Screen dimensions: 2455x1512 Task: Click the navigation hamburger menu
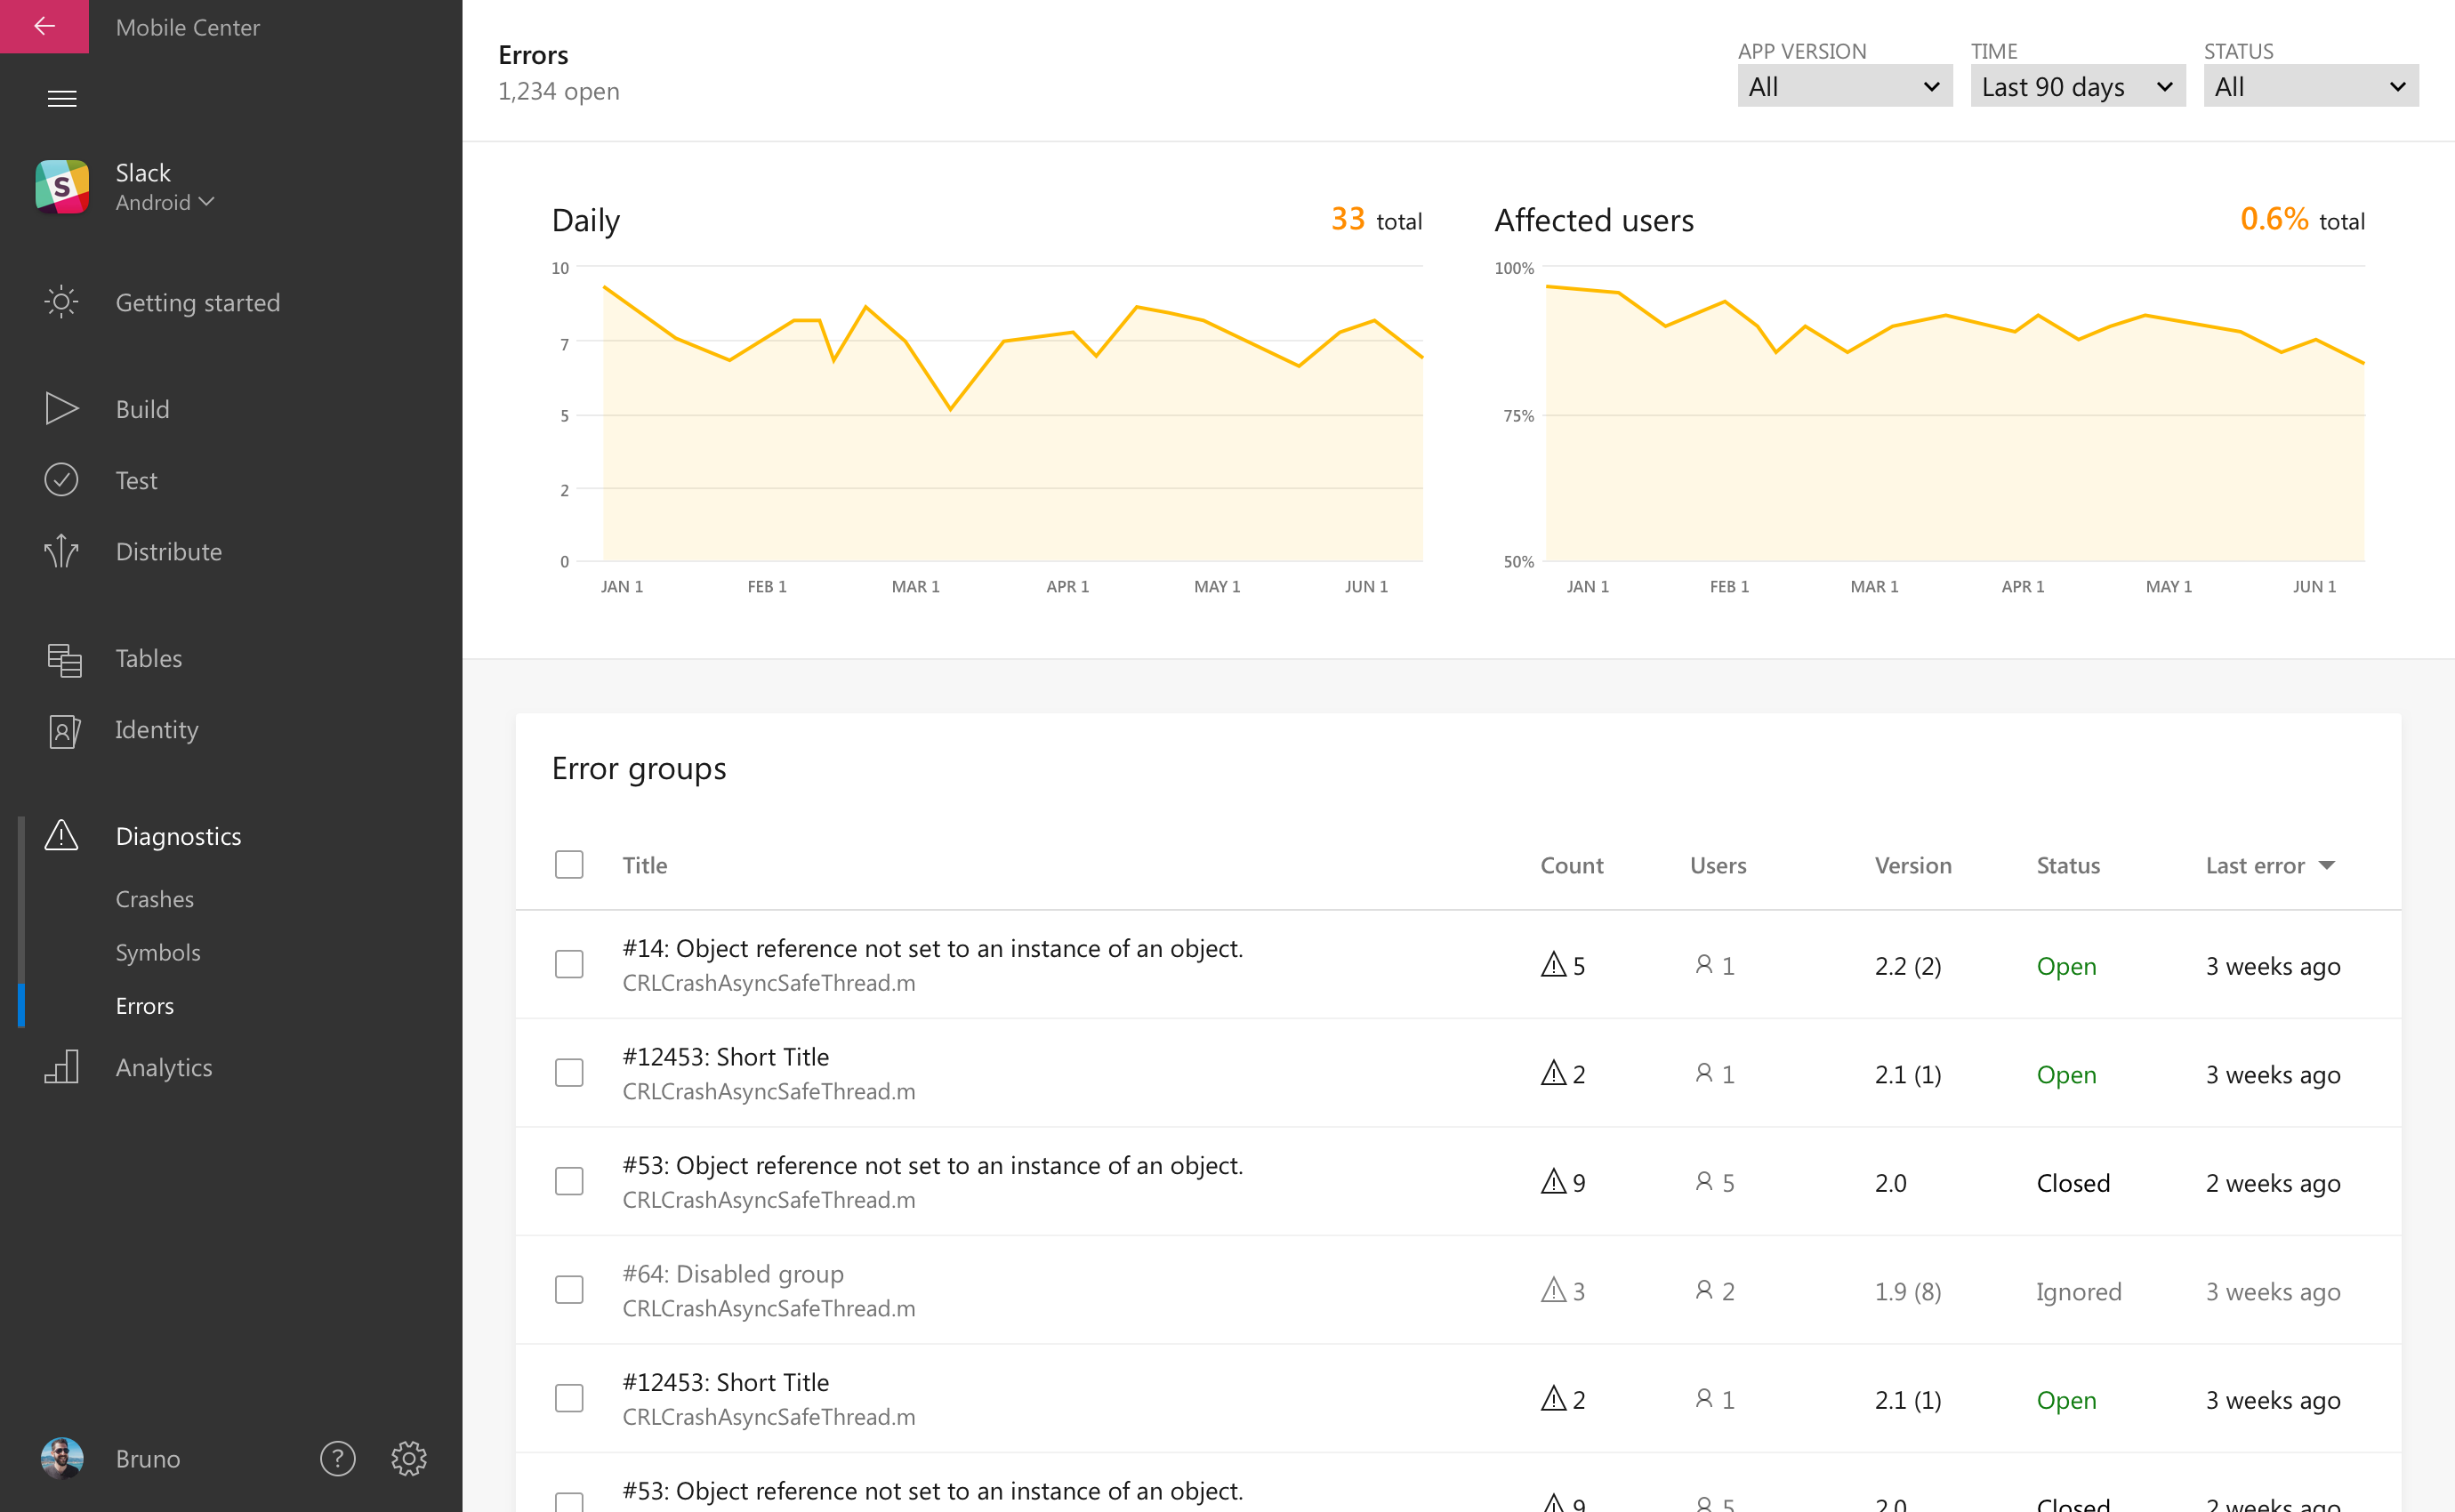click(x=61, y=98)
